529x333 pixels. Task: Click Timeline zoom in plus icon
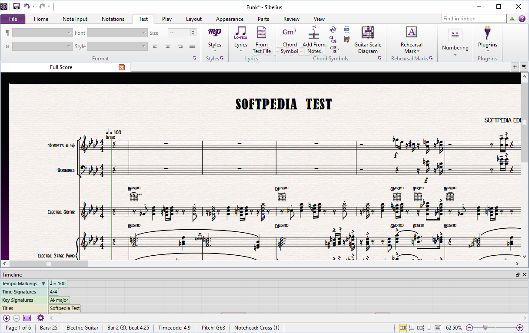click(6, 318)
